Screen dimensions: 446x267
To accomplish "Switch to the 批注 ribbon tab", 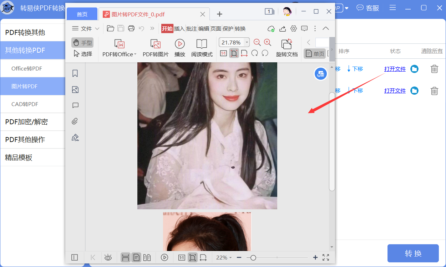I will coord(192,29).
